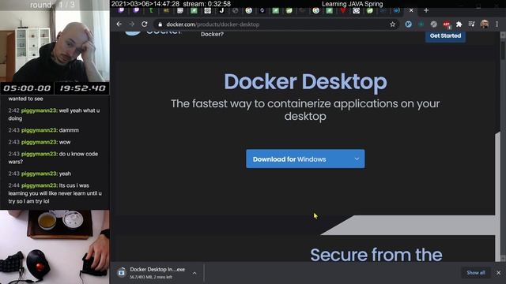Go back to the previous page
Viewport: 506px width, 284px height.
click(119, 24)
